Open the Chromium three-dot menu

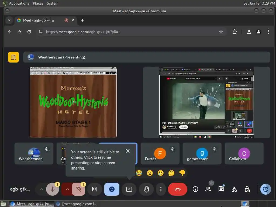[268, 32]
